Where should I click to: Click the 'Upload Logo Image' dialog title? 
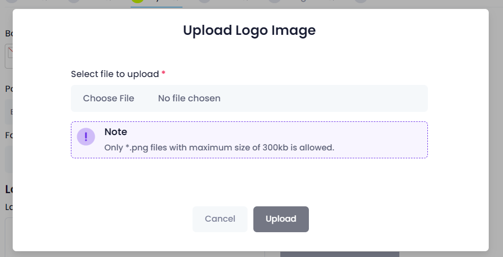coord(249,31)
